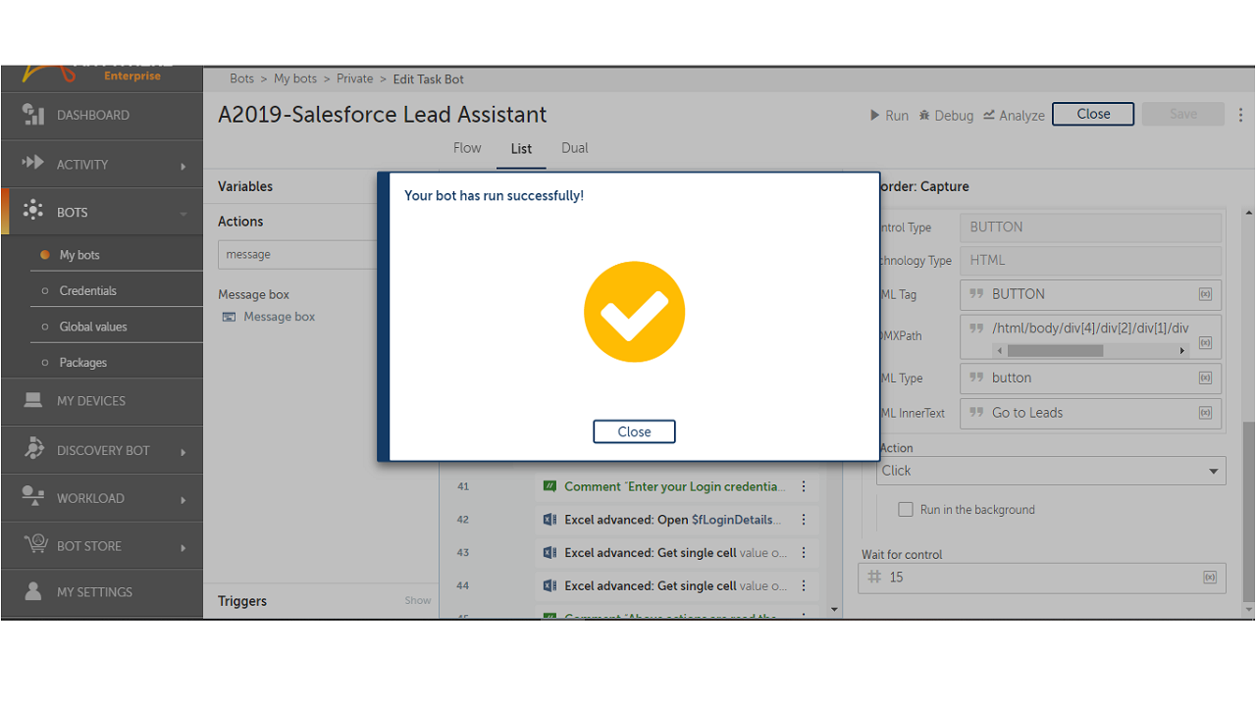Click the Bot Store cart icon
Image resolution: width=1256 pixels, height=706 pixels.
click(35, 544)
